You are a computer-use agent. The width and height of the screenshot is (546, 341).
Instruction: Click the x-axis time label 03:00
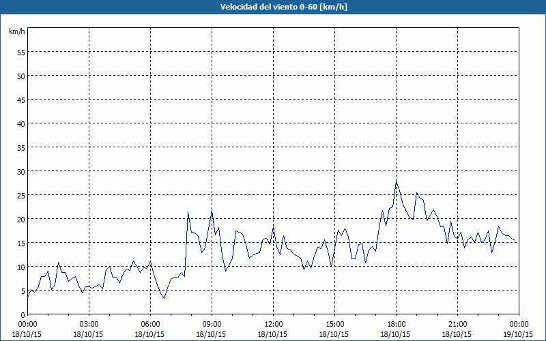[x=89, y=325]
